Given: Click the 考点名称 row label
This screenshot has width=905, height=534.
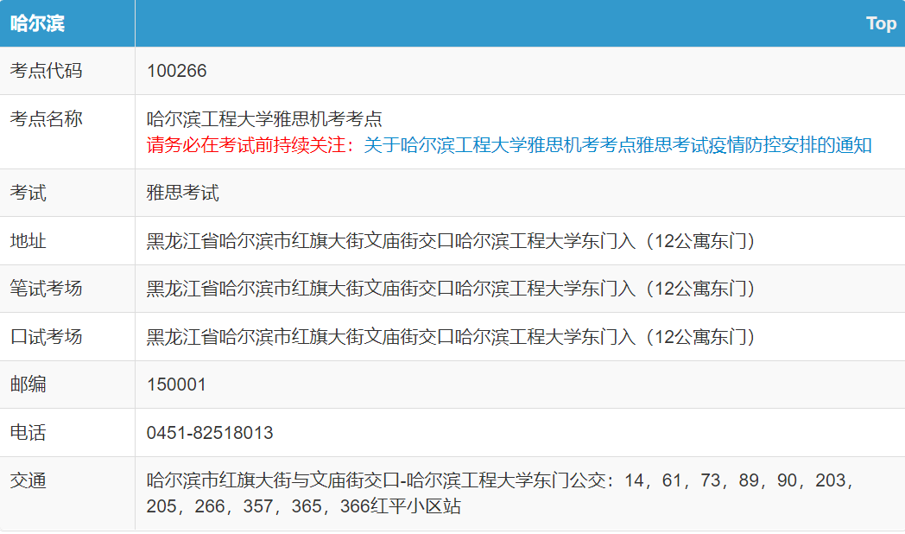Looking at the screenshot, I should [x=46, y=119].
